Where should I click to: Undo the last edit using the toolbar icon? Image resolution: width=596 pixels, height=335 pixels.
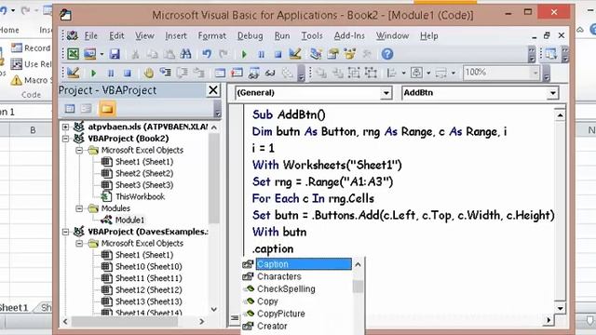pos(207,54)
